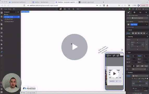Viewport: 149px width, 94px height.
Task: Switch to the Interactions lightning tab
Action: click(x=146, y=12)
